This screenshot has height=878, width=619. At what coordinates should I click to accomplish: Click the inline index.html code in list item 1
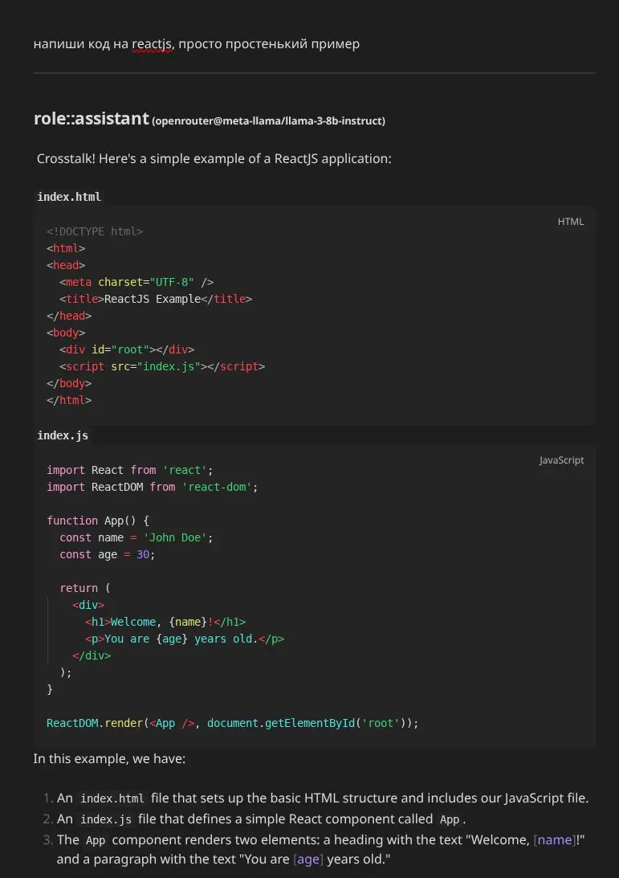coord(112,798)
